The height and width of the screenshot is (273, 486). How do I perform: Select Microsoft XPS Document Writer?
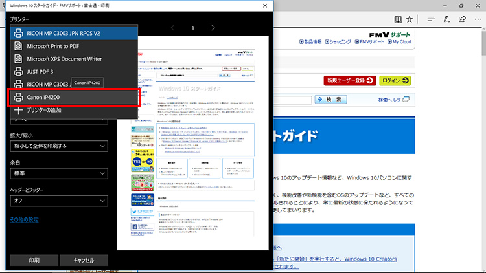point(73,59)
